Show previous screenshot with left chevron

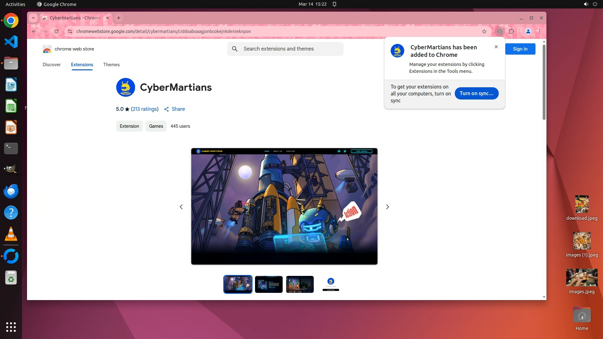point(181,207)
